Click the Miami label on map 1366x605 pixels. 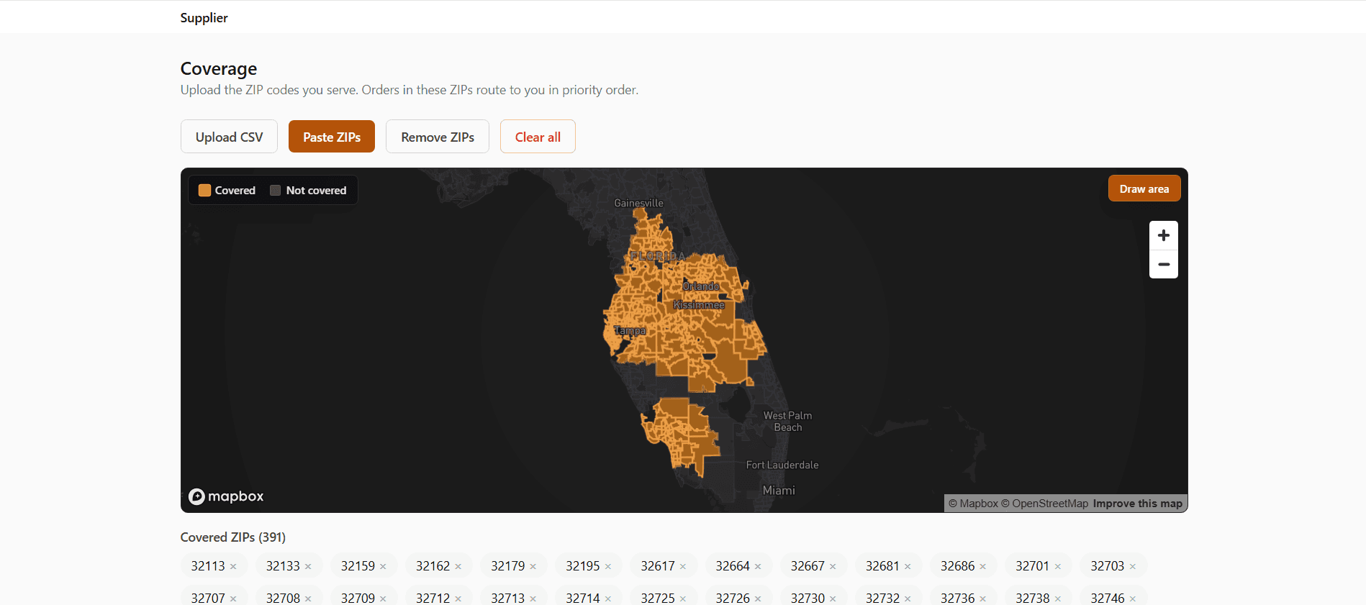tap(779, 491)
